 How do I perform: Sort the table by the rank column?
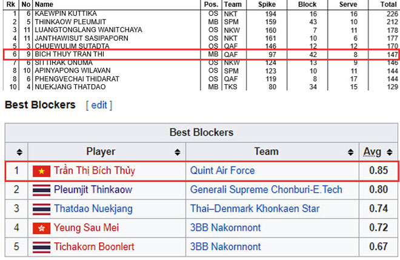point(19,152)
